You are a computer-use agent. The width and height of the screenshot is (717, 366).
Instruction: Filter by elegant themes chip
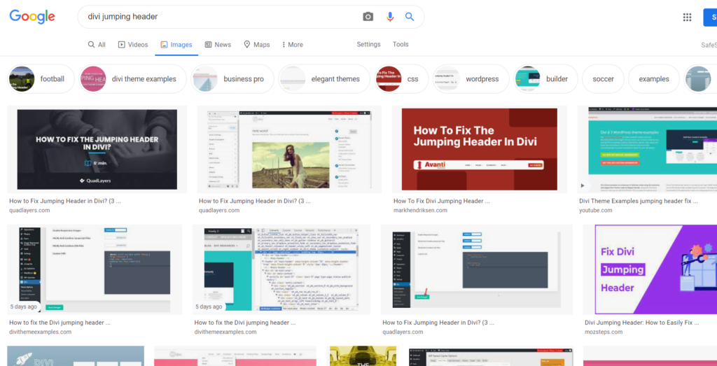[324, 79]
